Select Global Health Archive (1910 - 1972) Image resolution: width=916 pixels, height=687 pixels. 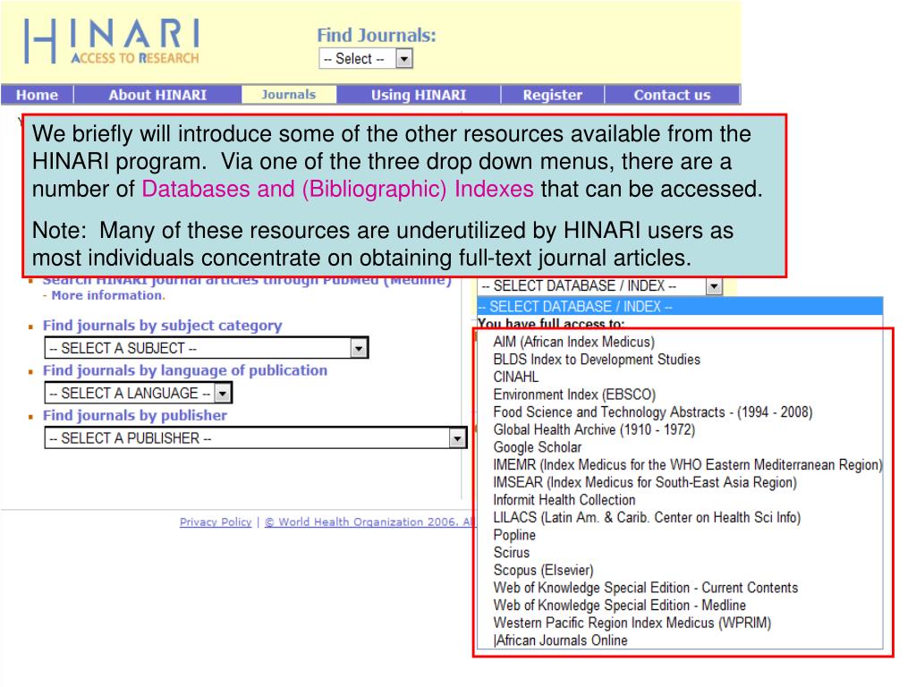pyautogui.click(x=594, y=429)
